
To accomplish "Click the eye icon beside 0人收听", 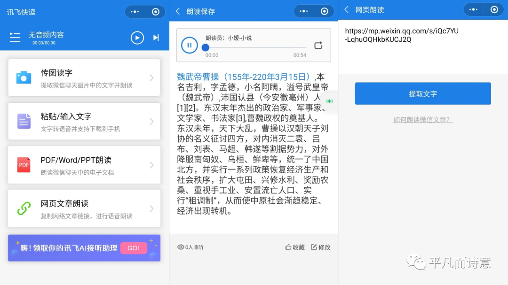I will tap(181, 247).
